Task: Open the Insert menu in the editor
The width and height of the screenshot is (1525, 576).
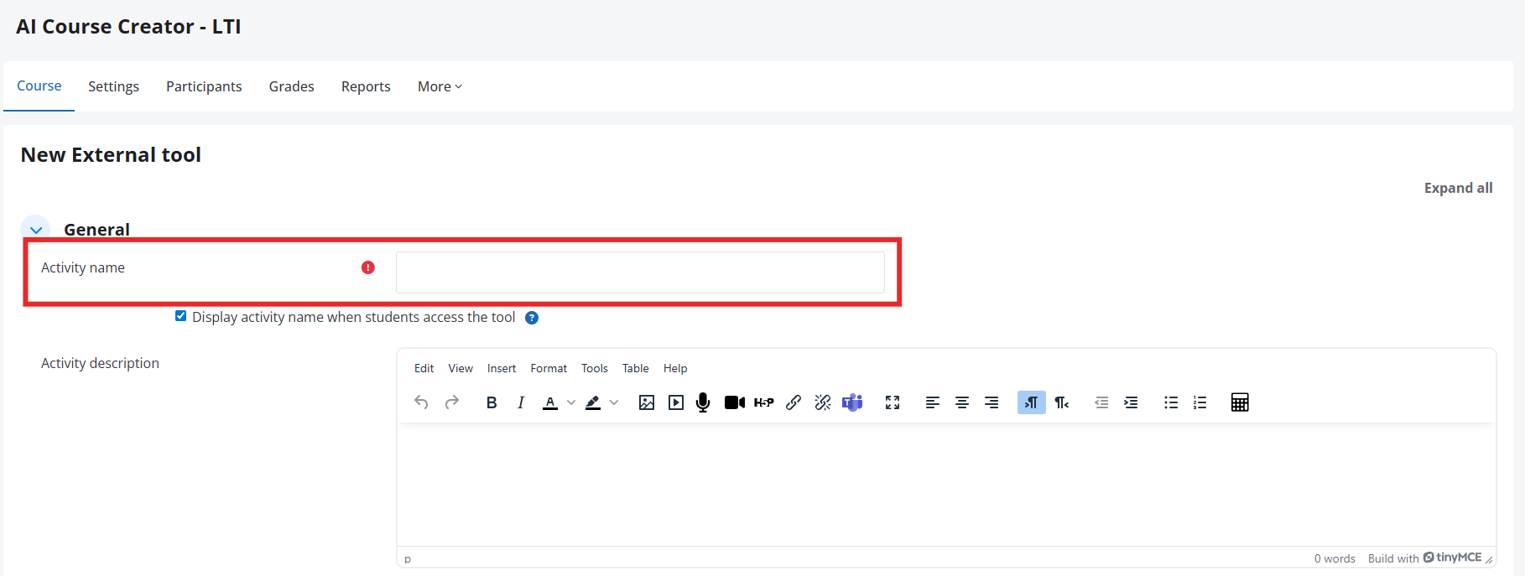Action: (x=501, y=368)
